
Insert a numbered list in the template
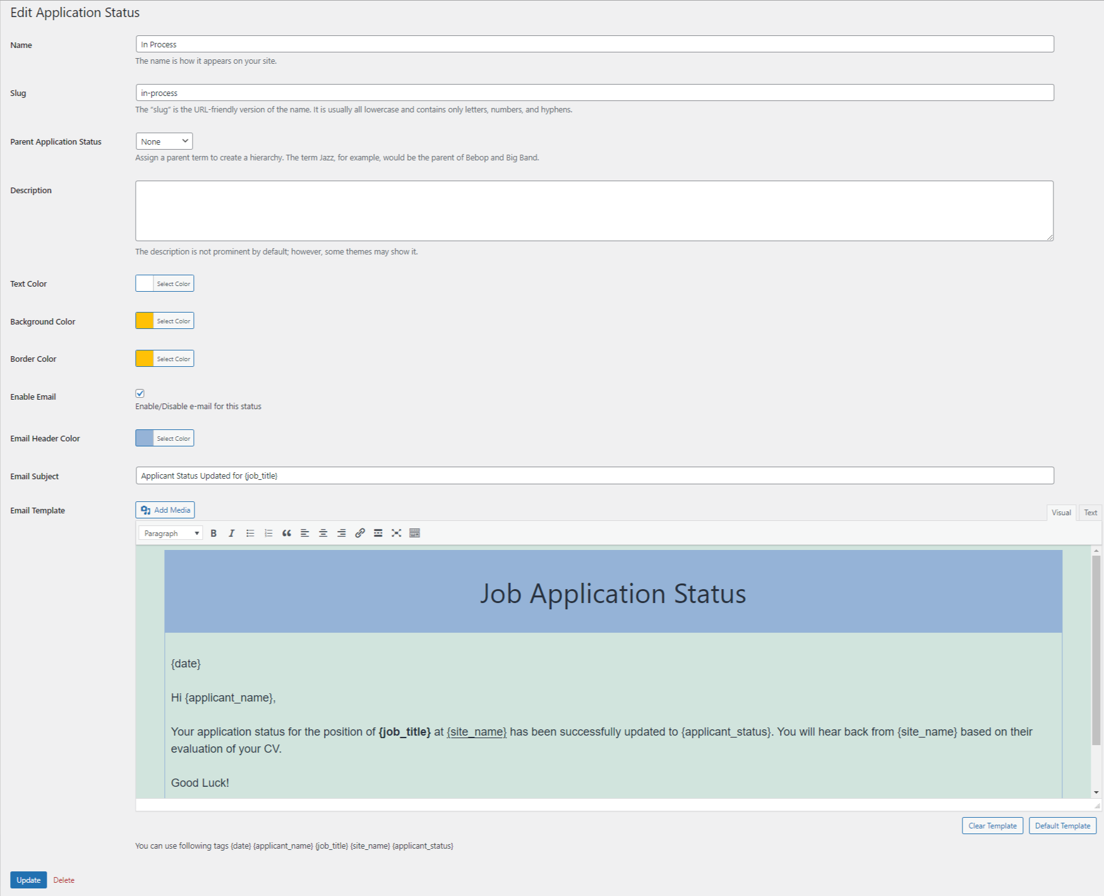268,533
